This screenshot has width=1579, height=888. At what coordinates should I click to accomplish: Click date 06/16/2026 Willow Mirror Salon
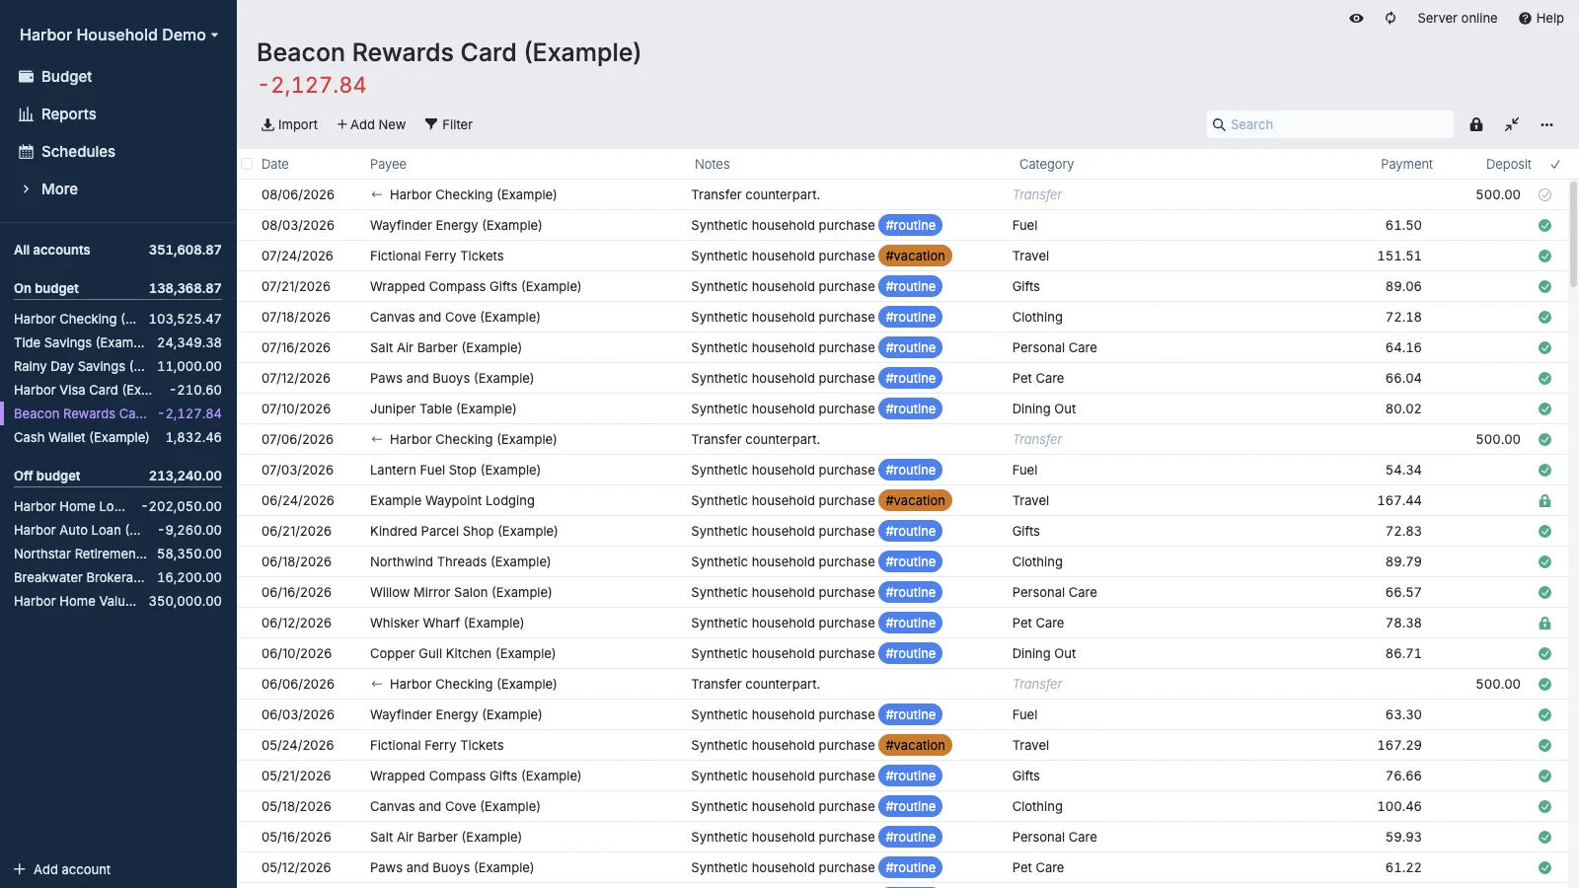[298, 592]
